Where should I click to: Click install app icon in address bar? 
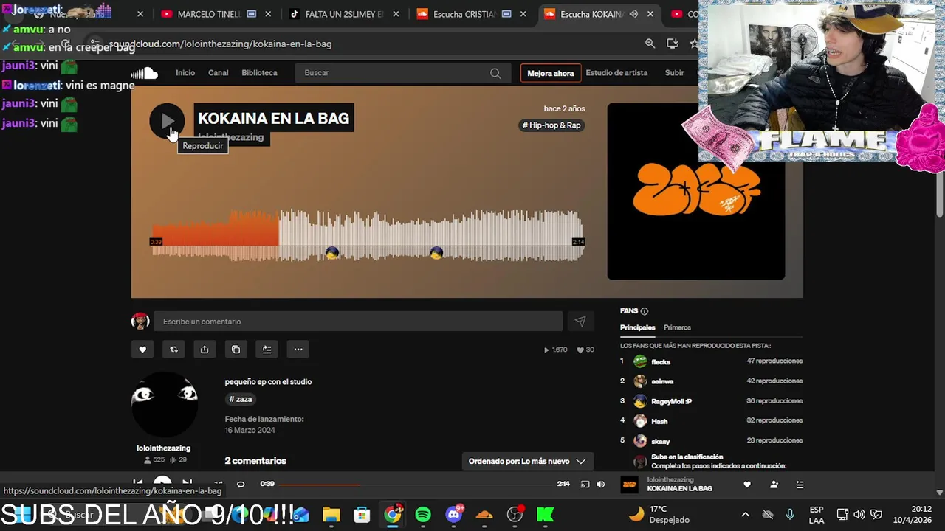[x=672, y=44]
